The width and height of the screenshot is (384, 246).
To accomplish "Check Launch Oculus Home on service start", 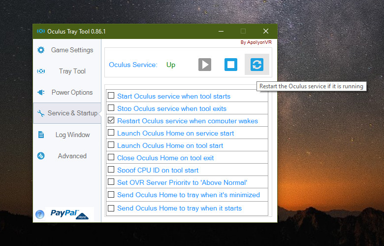I will tap(111, 133).
